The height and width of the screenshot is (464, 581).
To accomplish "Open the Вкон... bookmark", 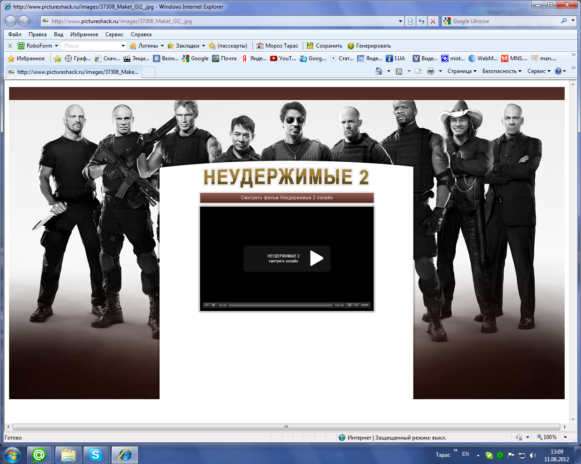I will point(166,58).
